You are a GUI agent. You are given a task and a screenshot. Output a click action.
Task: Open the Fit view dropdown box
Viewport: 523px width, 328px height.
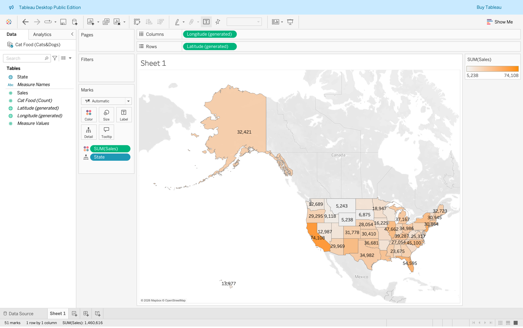pos(244,22)
